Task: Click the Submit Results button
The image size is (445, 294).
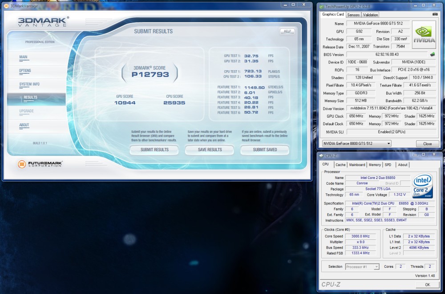Action: click(x=154, y=150)
